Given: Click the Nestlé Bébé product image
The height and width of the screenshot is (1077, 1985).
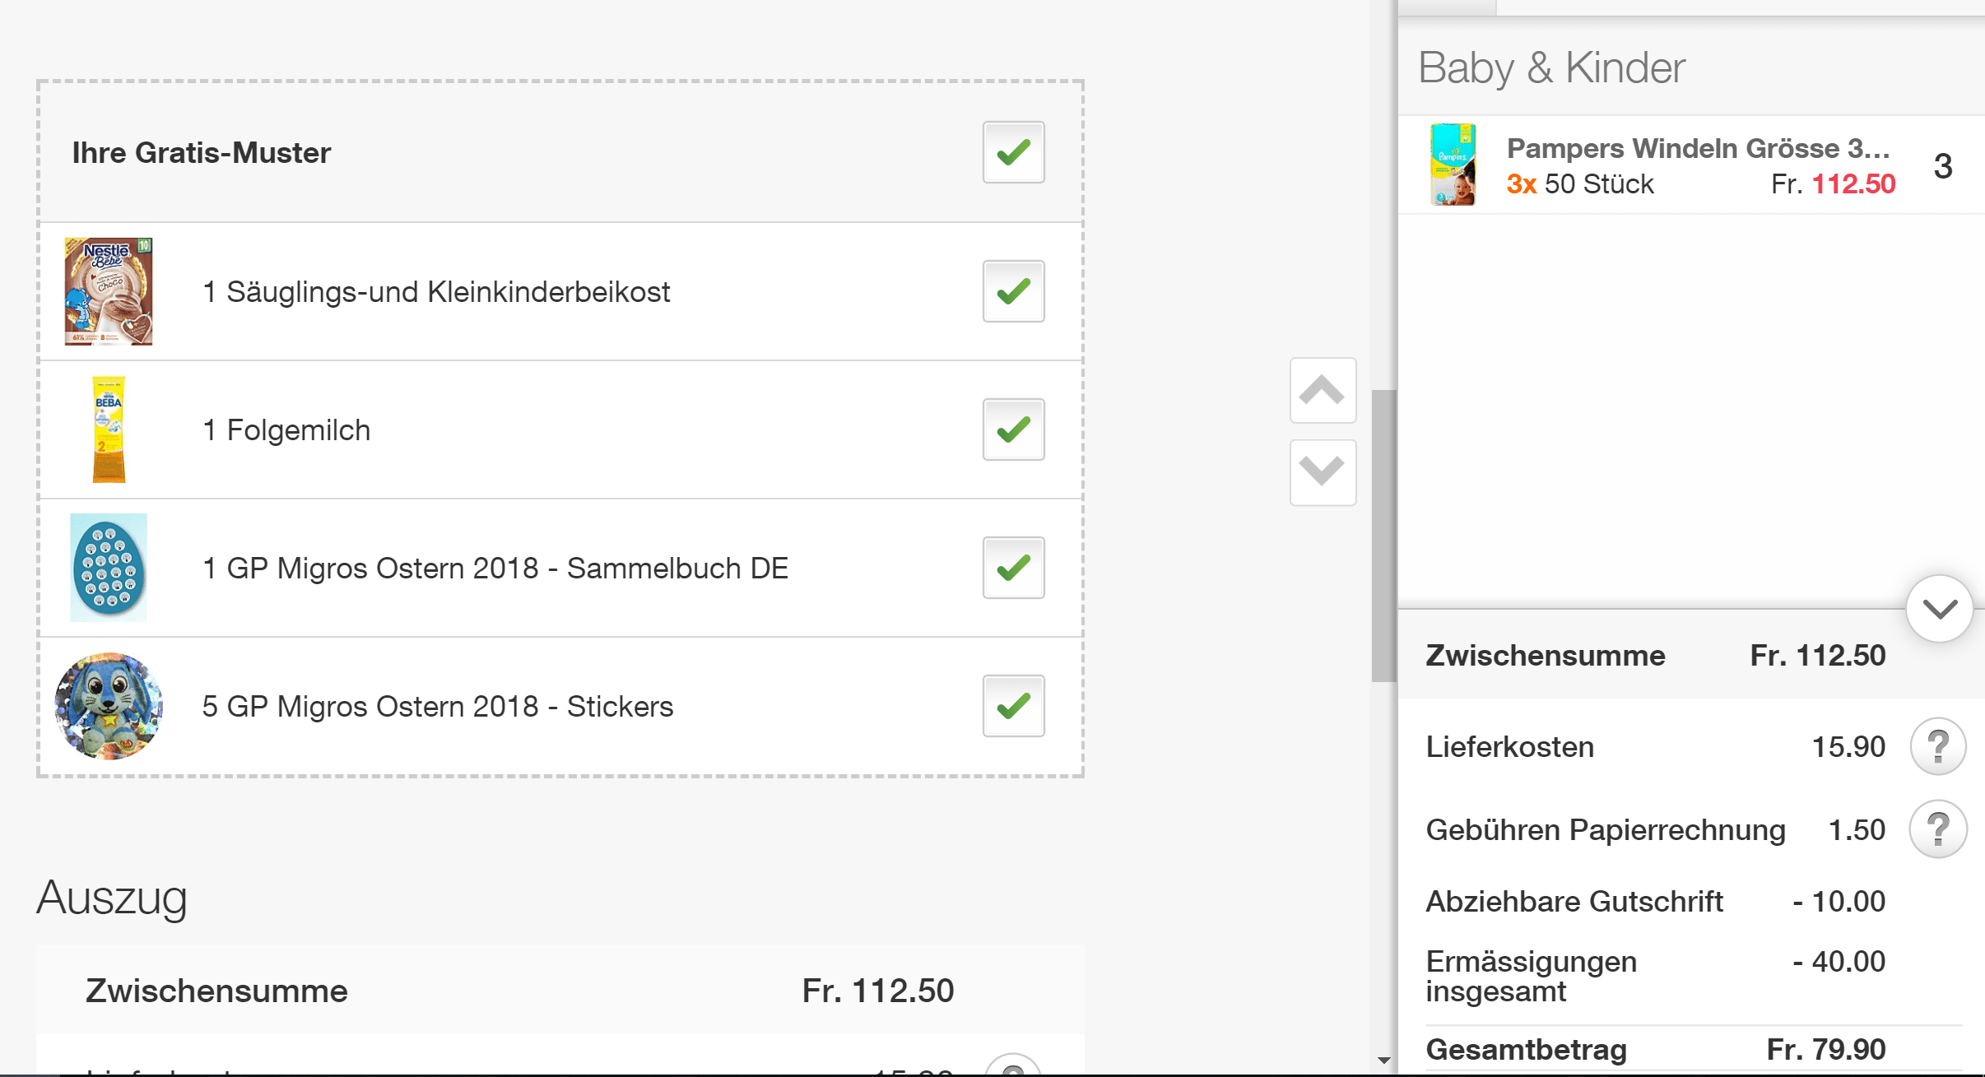Looking at the screenshot, I should tap(109, 291).
